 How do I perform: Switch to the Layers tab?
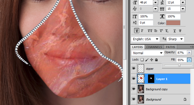pos(137,47)
